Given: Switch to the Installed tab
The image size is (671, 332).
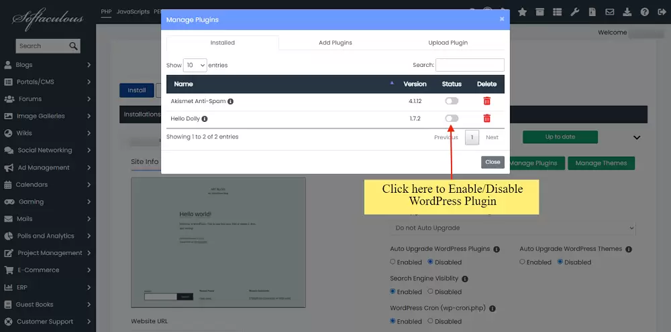Looking at the screenshot, I should pos(223,43).
